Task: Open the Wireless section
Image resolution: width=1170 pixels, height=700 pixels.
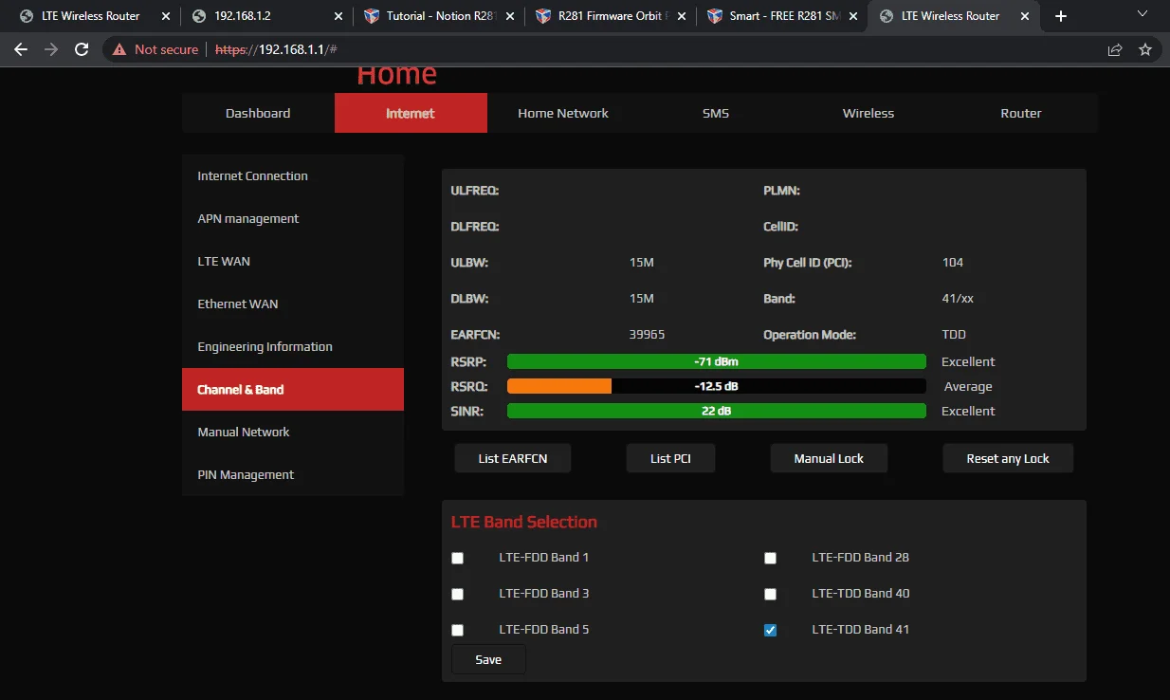Action: point(868,113)
